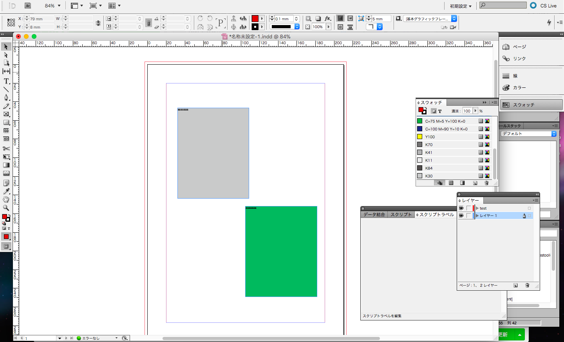Select the Scissors tool
Image resolution: width=564 pixels, height=342 pixels.
click(6, 148)
